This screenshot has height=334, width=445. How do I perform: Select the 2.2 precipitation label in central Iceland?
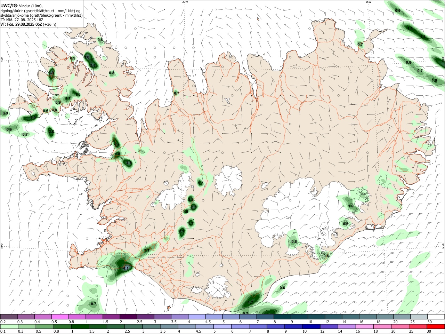[191, 199]
